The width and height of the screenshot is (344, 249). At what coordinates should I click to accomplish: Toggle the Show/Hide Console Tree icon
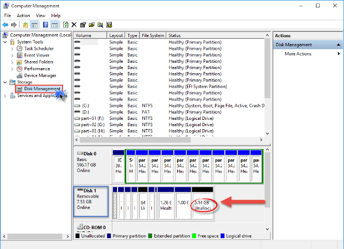pyautogui.click(x=34, y=25)
